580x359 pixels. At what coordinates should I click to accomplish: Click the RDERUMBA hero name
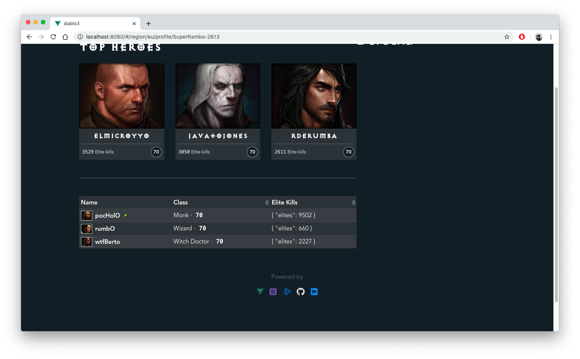click(x=314, y=136)
